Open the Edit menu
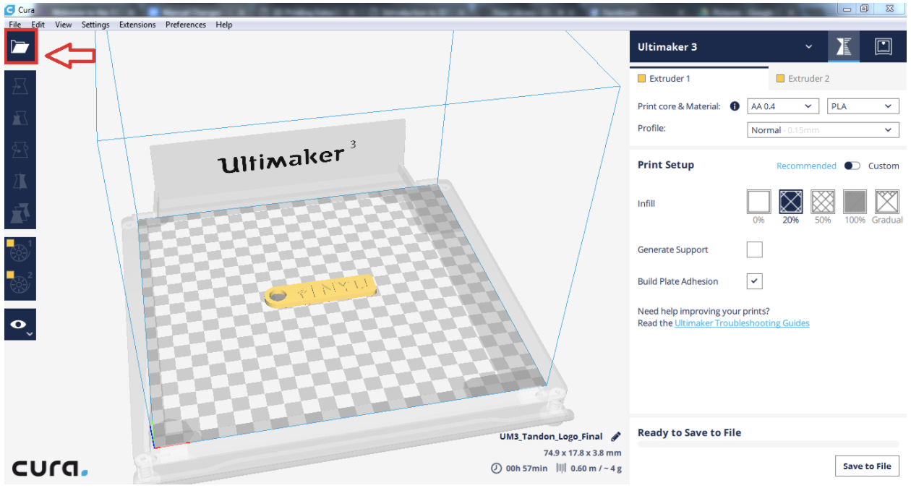Image resolution: width=911 pixels, height=496 pixels. pyautogui.click(x=38, y=25)
